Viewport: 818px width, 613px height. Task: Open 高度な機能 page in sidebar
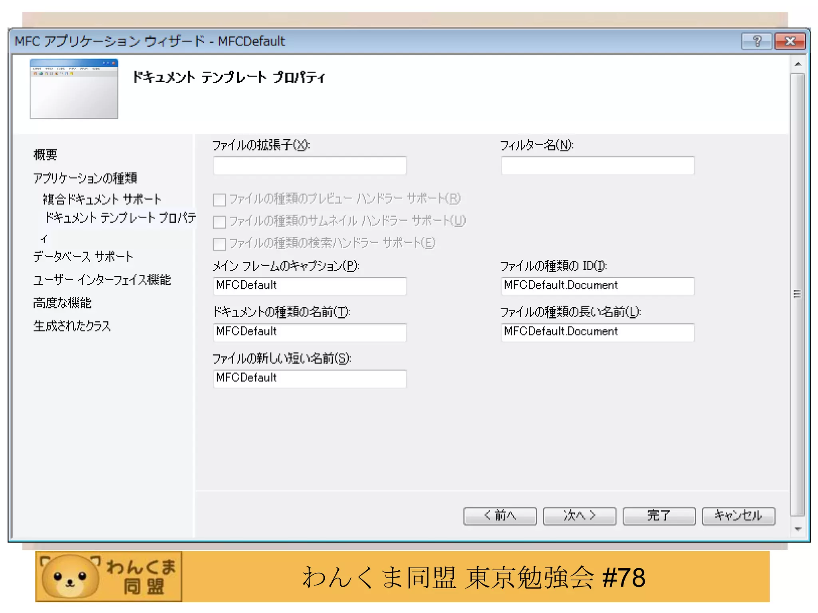click(62, 303)
